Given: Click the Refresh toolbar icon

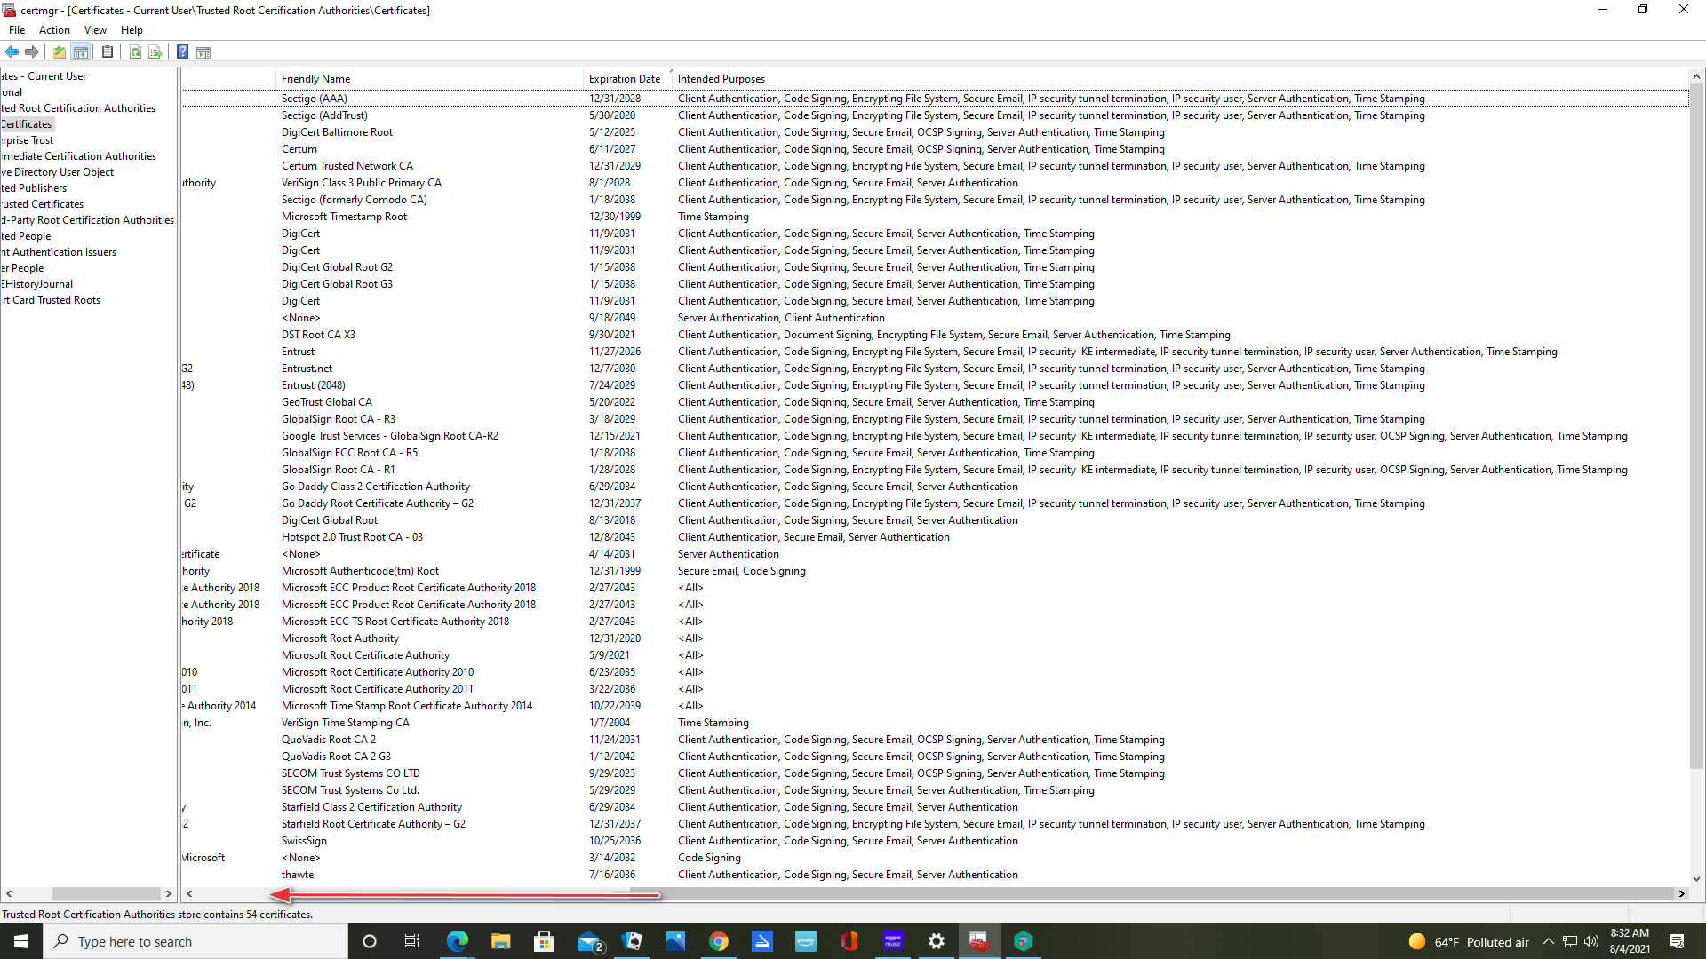Looking at the screenshot, I should click(135, 52).
